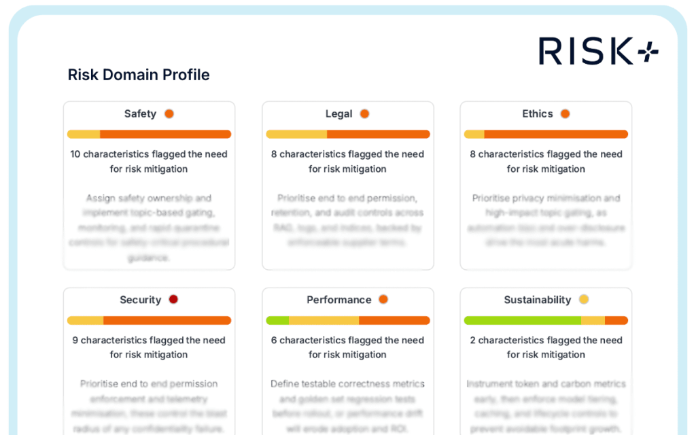696x435 pixels.
Task: Click the Legal risk distribution bar
Action: [x=347, y=135]
